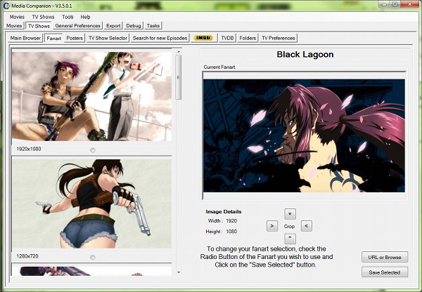This screenshot has height=292, width=422.
Task: Switch to the TV Shows top tab
Action: (39, 26)
